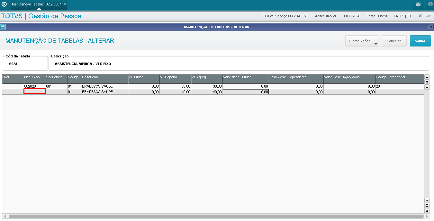This screenshot has height=221, width=434.
Task: Click the Valor desc. Titular cell in second row
Action: click(x=246, y=92)
